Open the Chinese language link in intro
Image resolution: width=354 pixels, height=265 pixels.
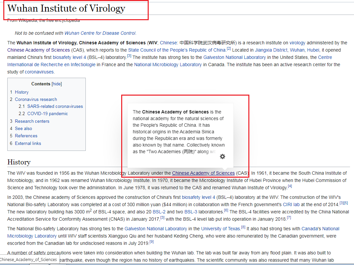pyautogui.click(x=169, y=43)
